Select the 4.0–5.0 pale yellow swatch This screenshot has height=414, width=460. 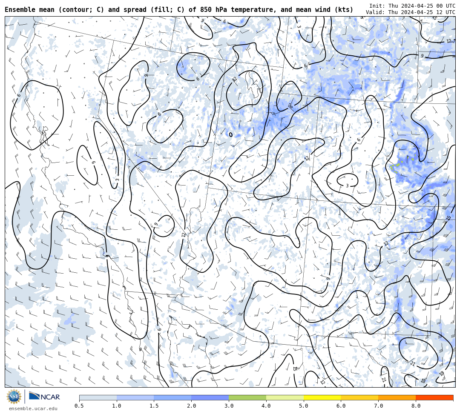click(x=285, y=397)
